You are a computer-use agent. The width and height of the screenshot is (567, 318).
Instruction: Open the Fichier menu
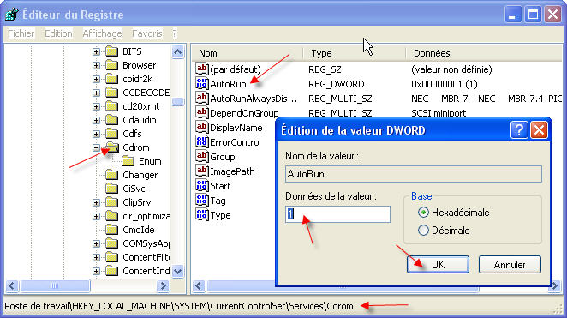click(21, 33)
